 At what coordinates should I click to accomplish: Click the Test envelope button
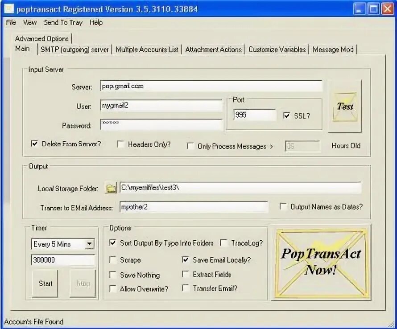pyautogui.click(x=345, y=106)
